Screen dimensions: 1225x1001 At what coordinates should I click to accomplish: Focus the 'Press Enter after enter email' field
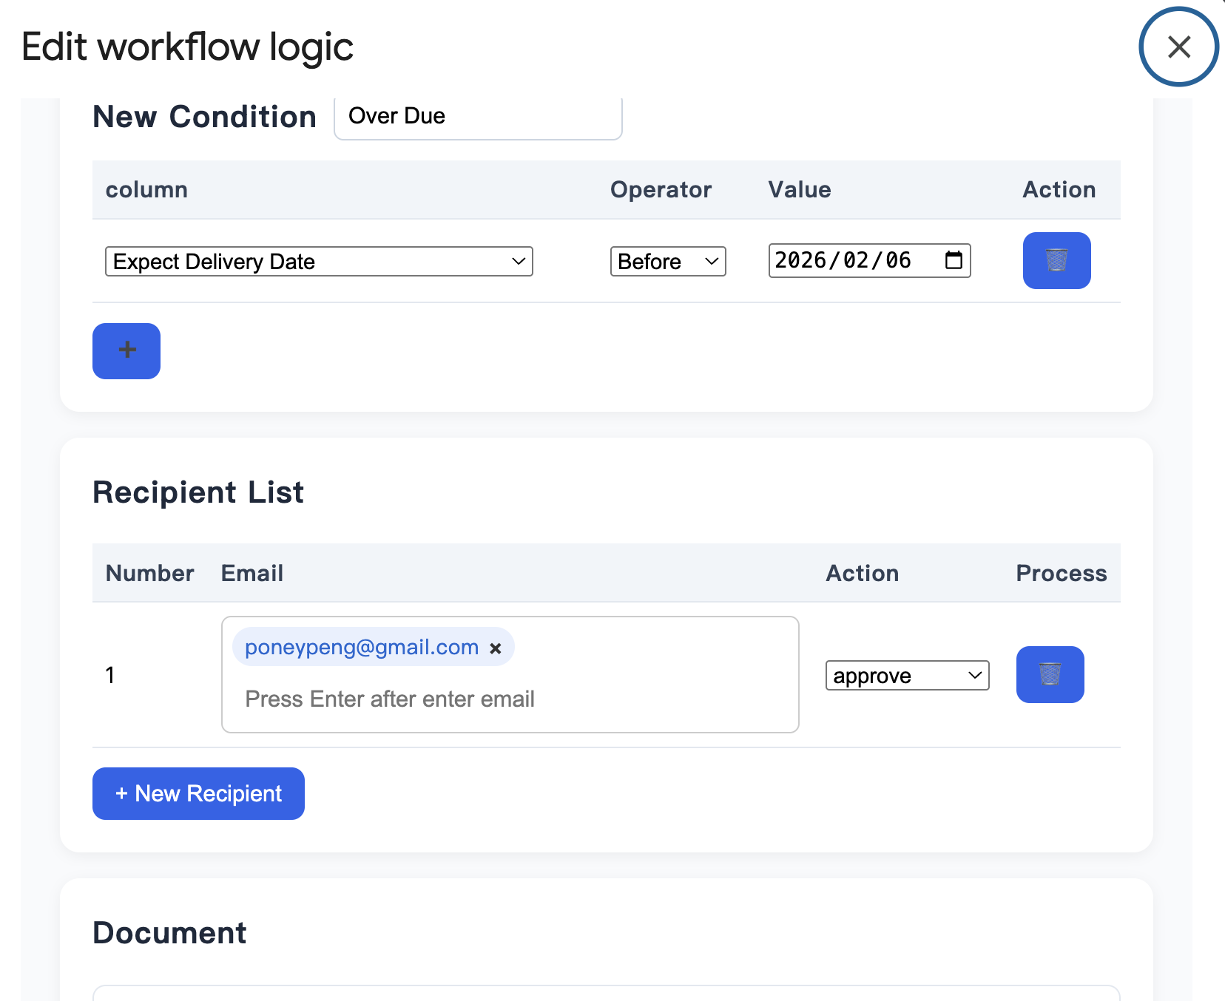point(510,699)
